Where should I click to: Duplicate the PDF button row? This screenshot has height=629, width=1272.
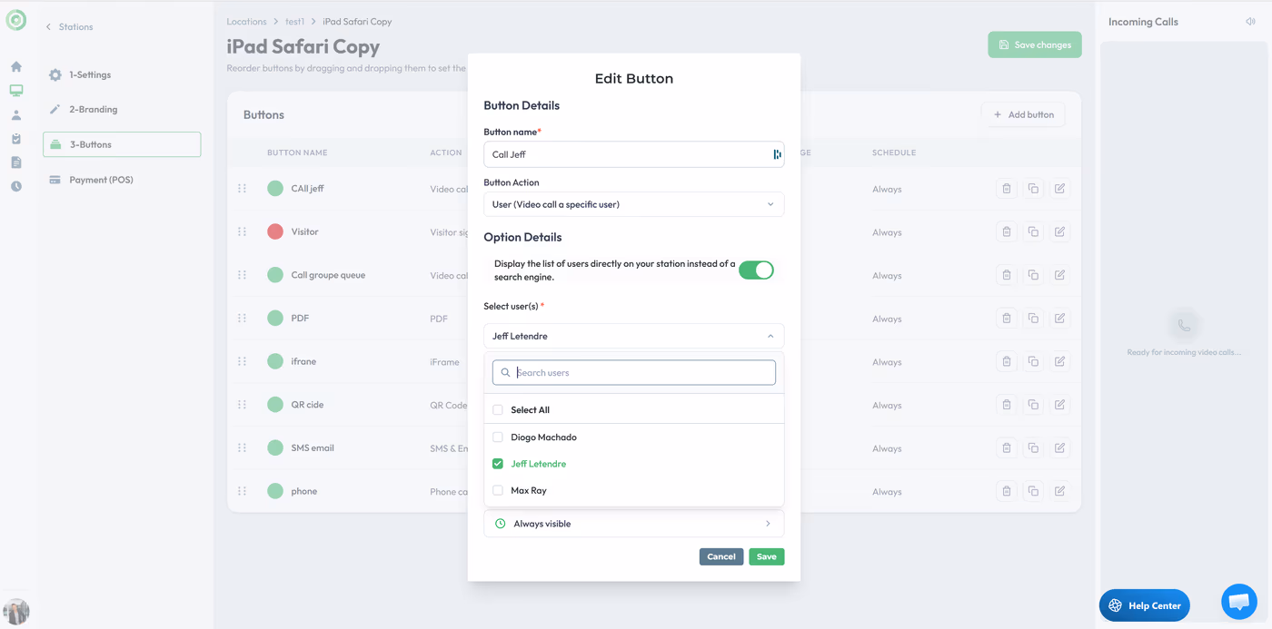[x=1033, y=318]
